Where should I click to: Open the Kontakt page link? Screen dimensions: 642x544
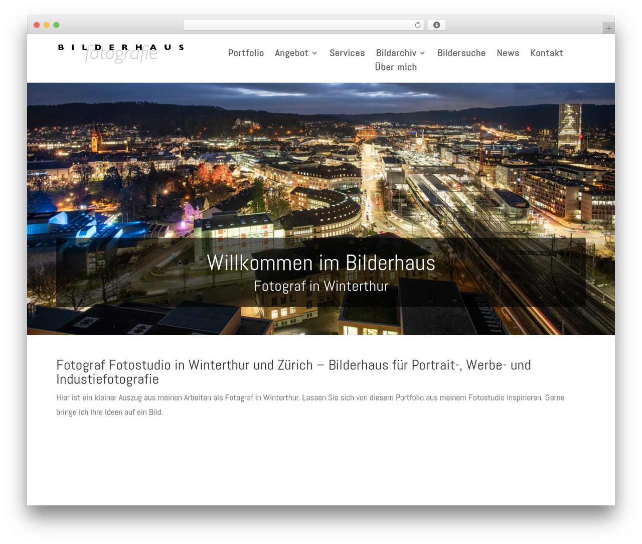(x=547, y=53)
